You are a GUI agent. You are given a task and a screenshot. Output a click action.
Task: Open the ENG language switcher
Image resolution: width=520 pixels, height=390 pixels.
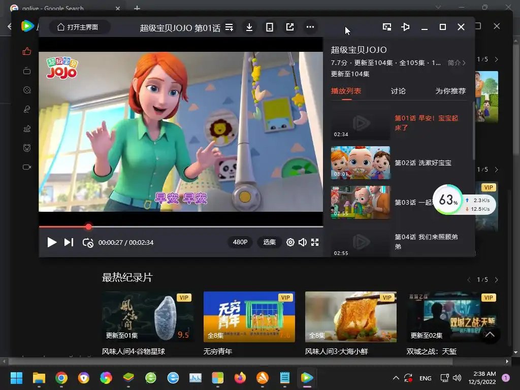click(426, 378)
